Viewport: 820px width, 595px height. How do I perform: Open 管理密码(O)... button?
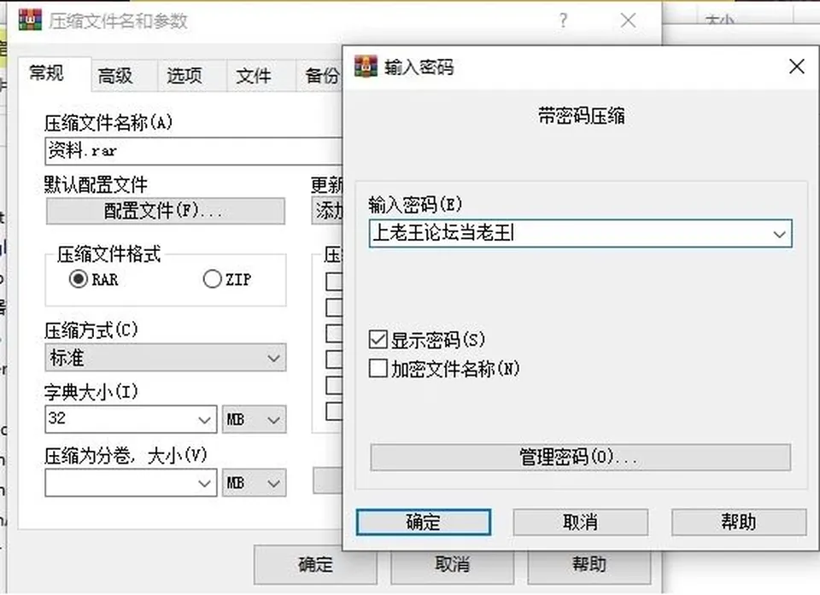point(581,457)
